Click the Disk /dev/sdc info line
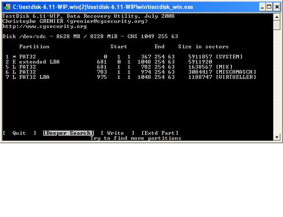 (x=90, y=36)
